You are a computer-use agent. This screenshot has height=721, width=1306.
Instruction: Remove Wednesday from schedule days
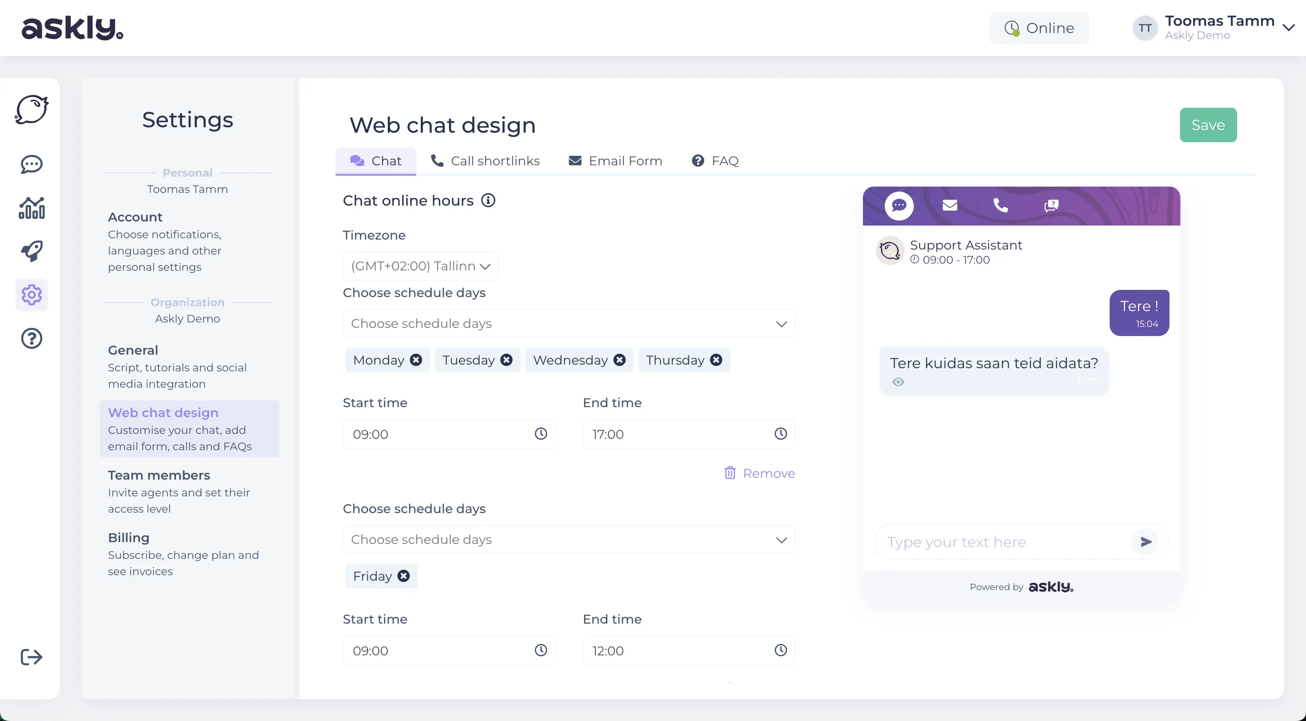point(619,360)
